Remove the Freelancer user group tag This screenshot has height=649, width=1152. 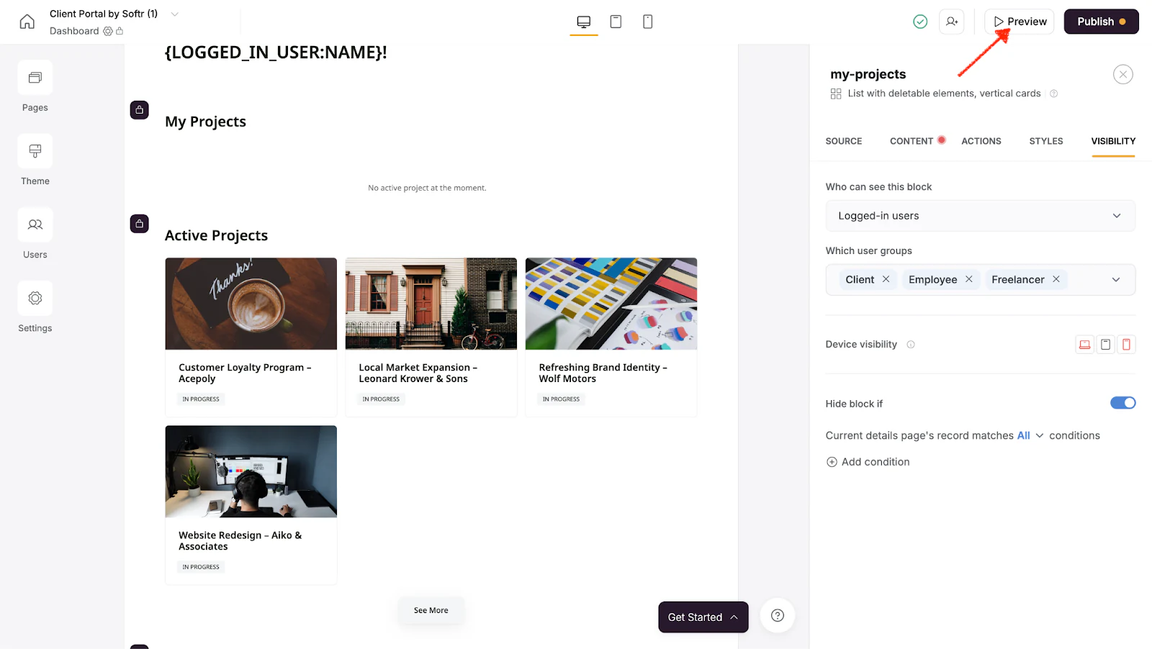pyautogui.click(x=1056, y=279)
